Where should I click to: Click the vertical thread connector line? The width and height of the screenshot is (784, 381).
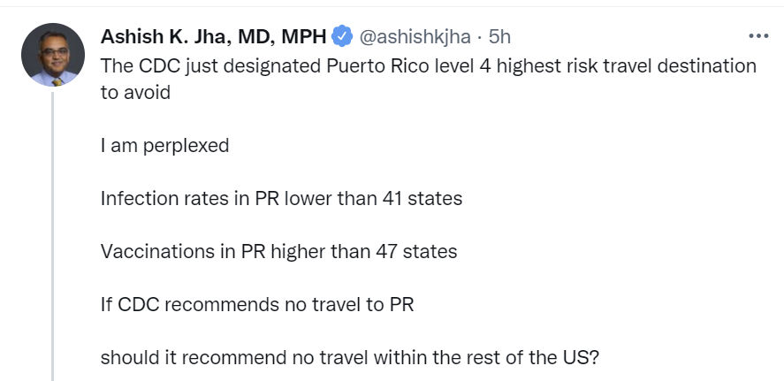pyautogui.click(x=52, y=236)
